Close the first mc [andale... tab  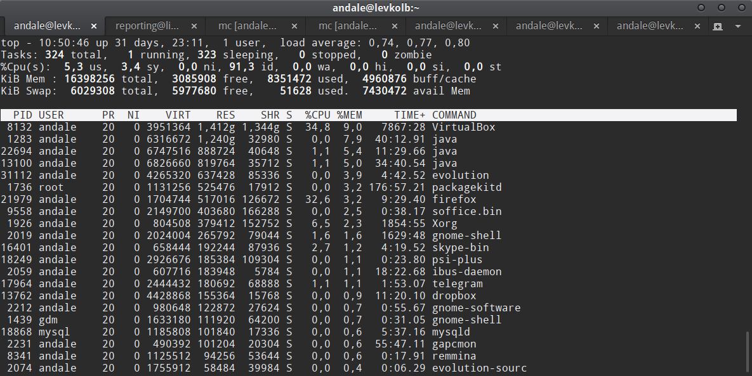(x=294, y=26)
